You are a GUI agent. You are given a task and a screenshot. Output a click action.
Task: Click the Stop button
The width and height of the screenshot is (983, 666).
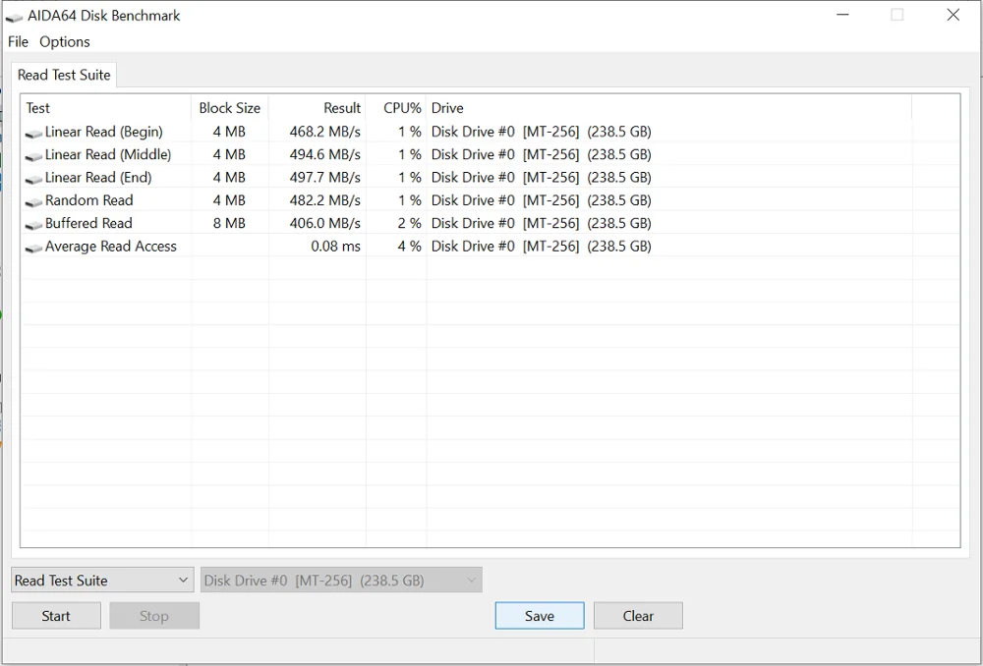pyautogui.click(x=154, y=616)
